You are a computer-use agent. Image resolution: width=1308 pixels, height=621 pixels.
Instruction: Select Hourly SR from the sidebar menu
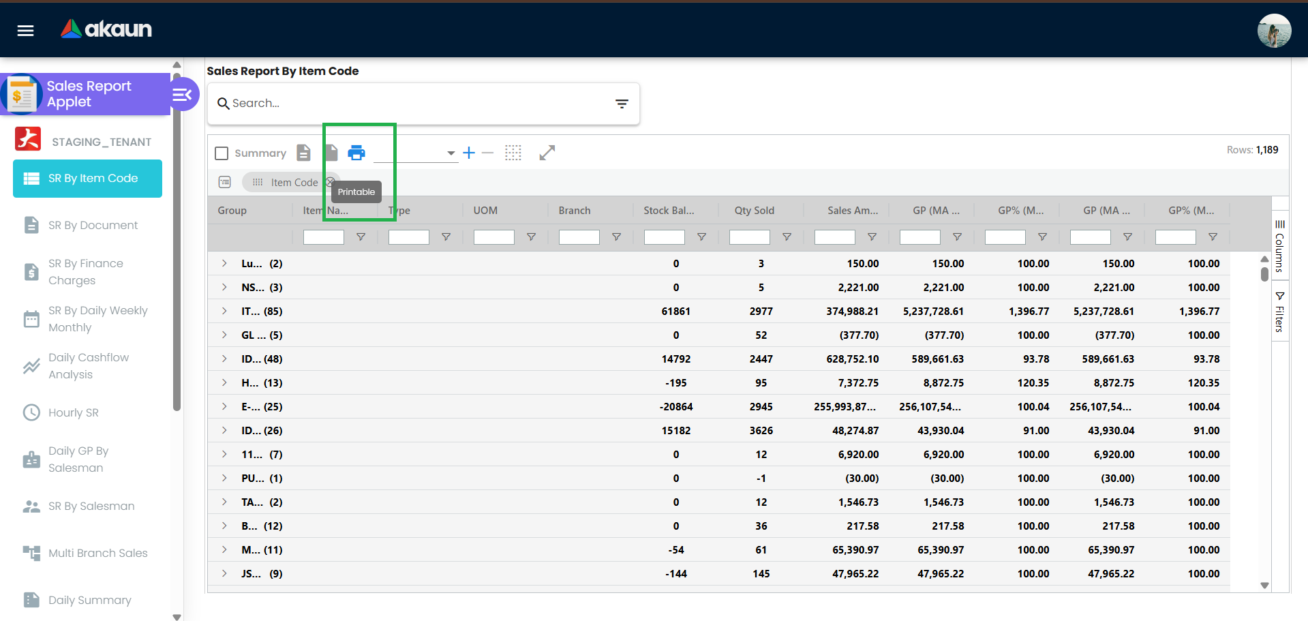(75, 412)
